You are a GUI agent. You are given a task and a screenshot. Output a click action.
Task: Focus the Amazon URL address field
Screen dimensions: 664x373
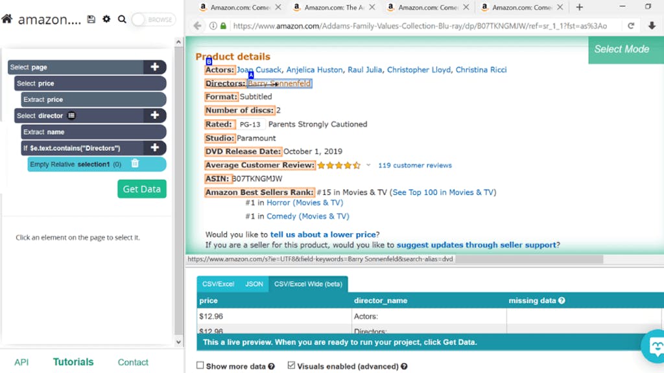pos(420,26)
